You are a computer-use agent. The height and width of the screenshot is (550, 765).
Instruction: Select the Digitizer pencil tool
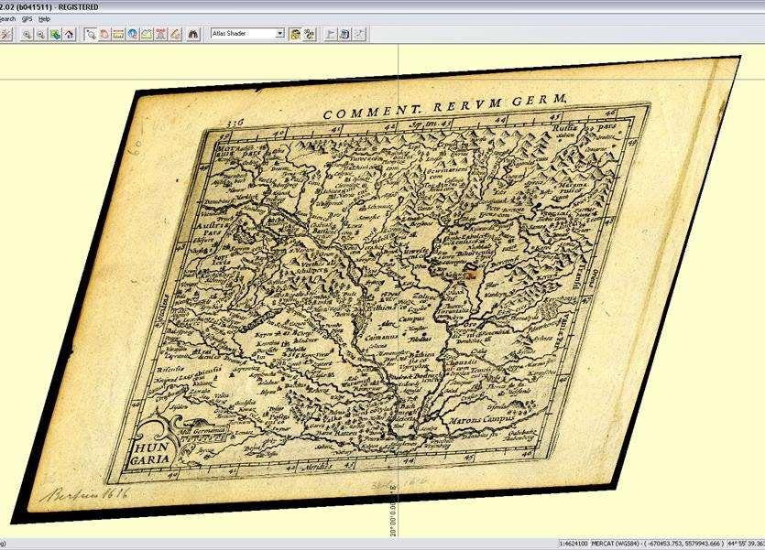175,34
